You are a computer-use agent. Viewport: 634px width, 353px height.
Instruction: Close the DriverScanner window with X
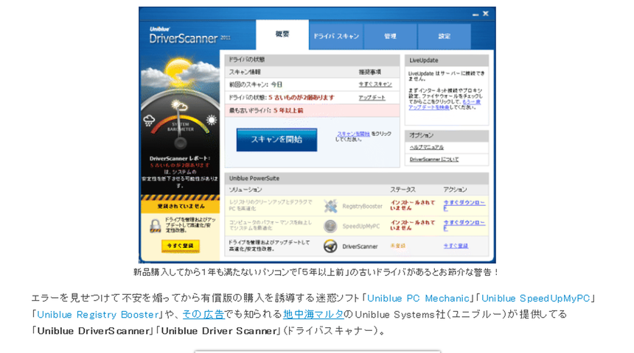point(486,14)
